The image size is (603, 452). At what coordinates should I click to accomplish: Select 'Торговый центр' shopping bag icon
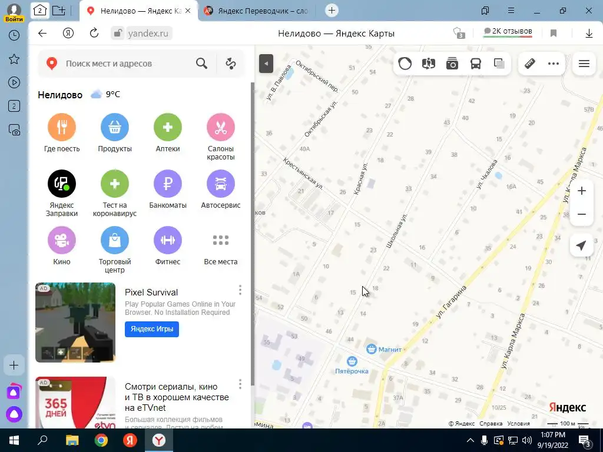115,240
